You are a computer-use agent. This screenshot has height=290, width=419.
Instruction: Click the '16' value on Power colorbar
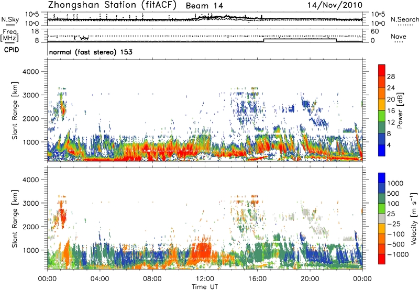click(391, 111)
